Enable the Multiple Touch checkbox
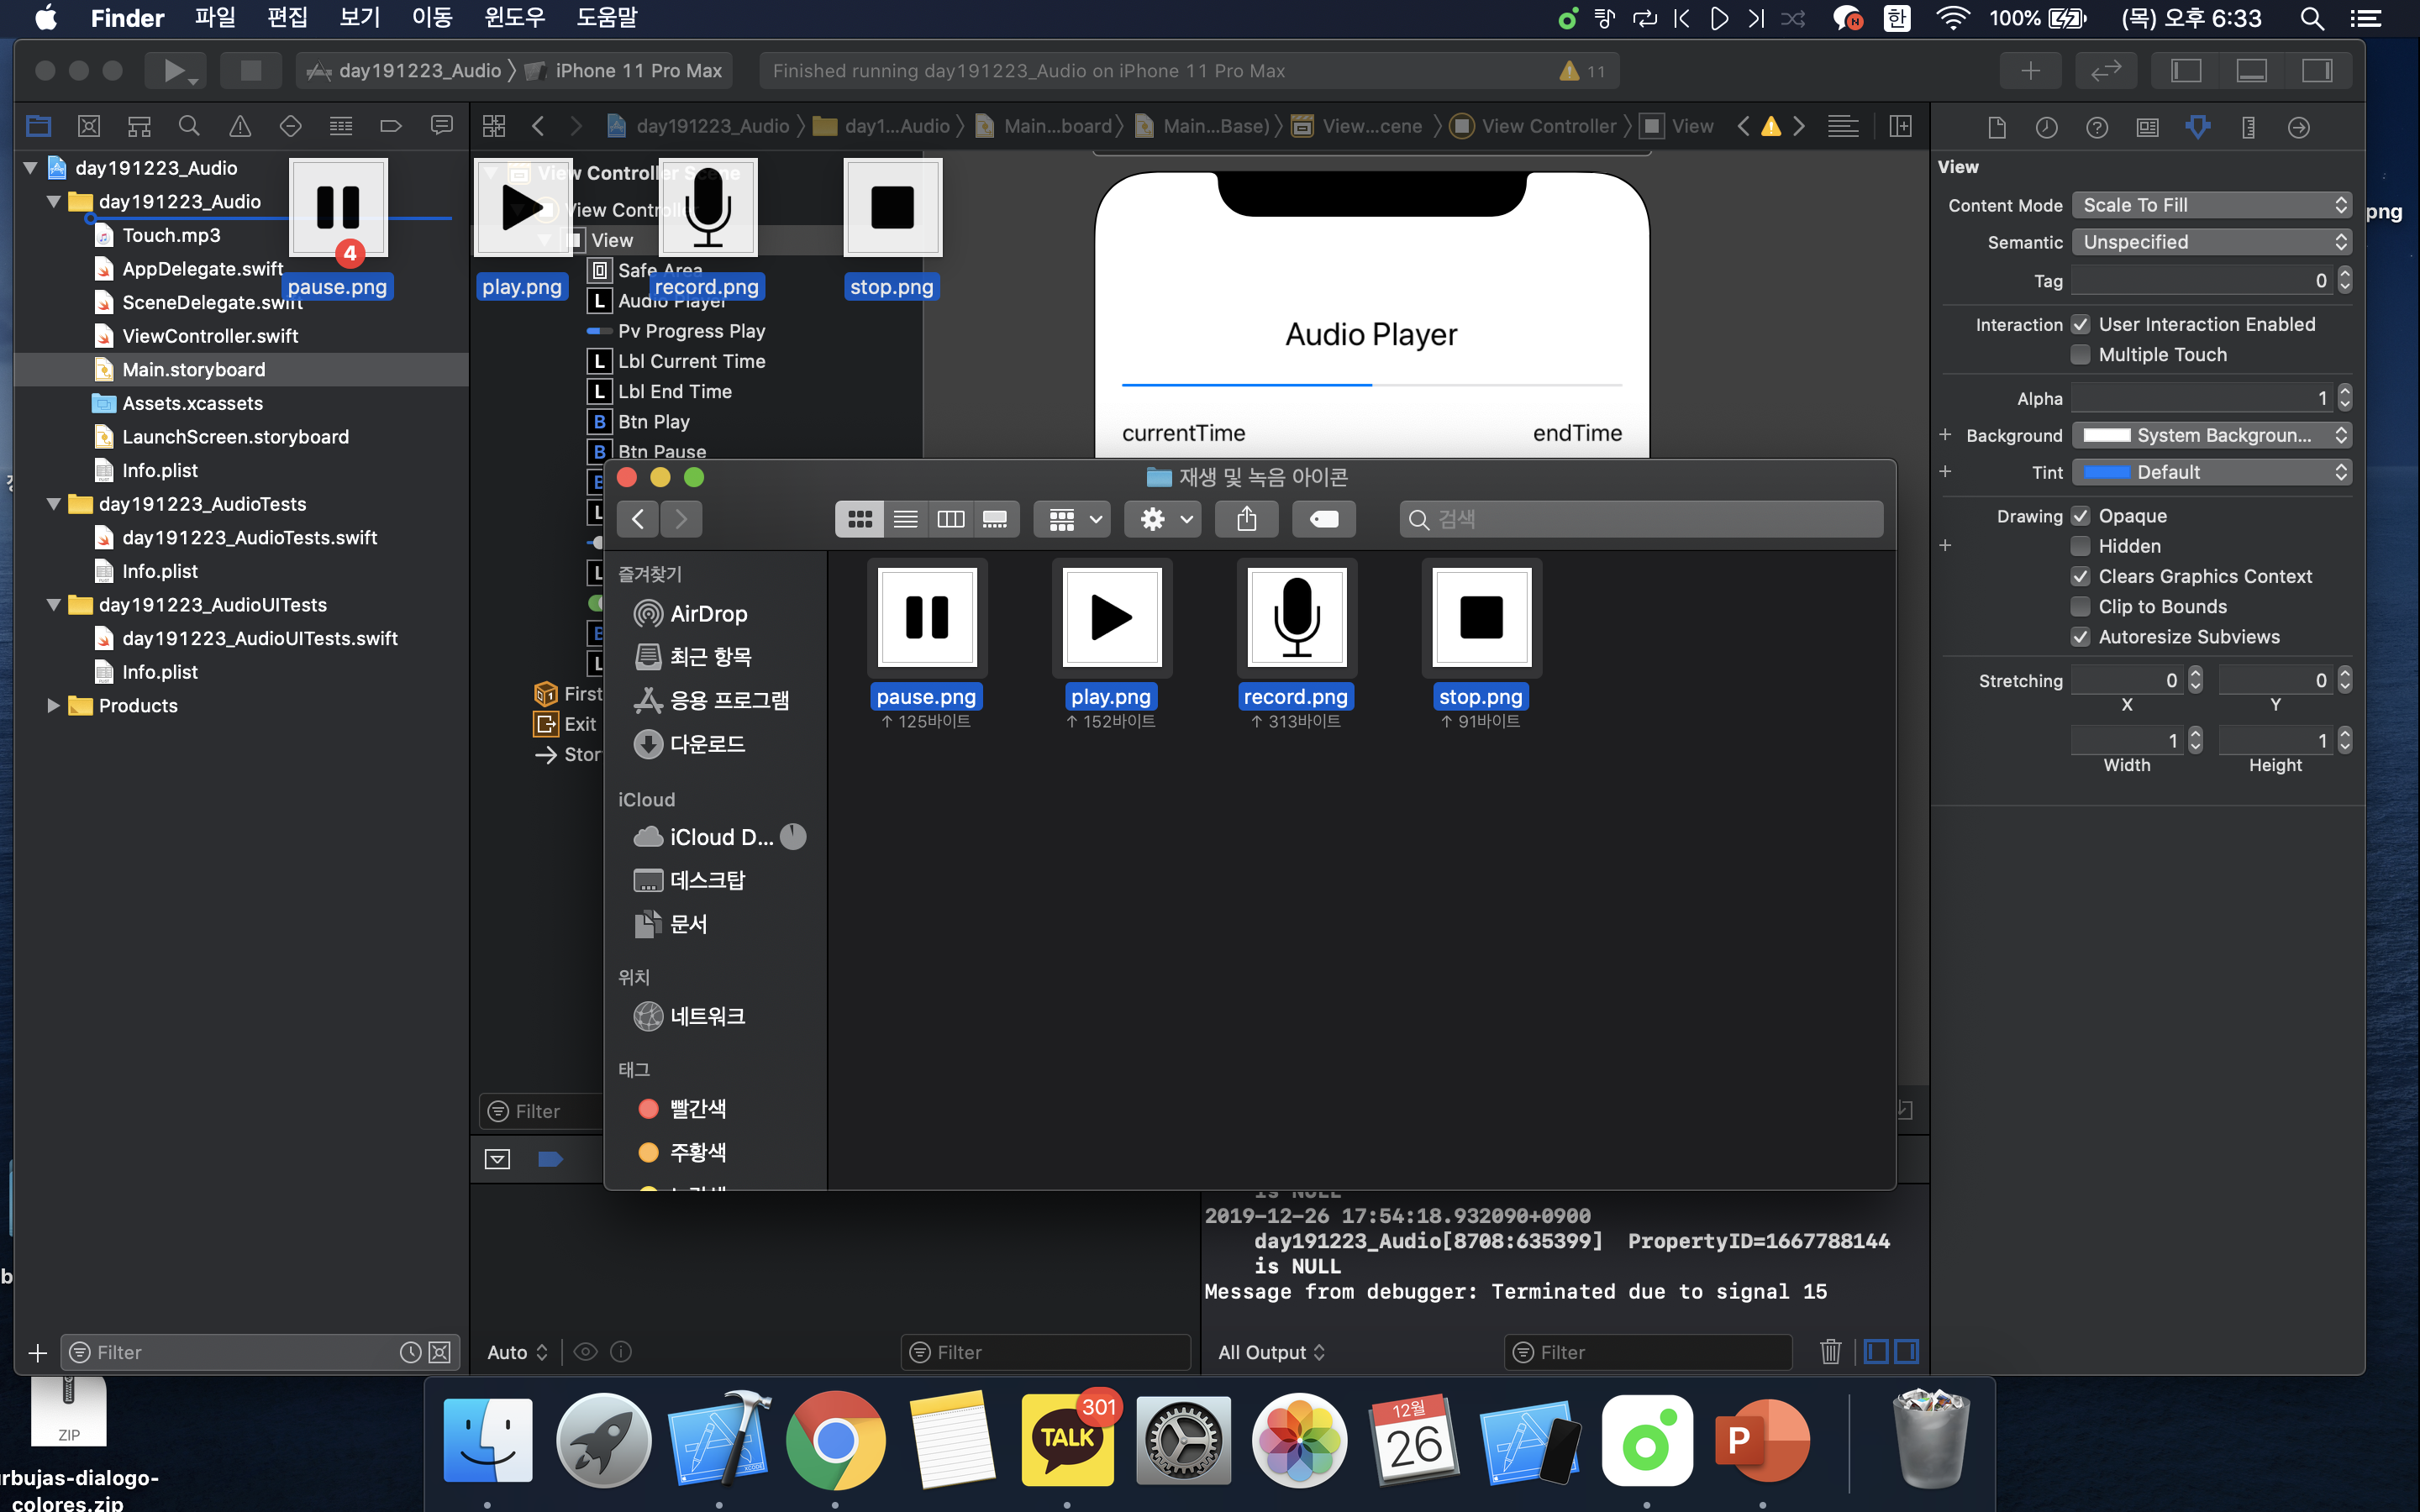Image resolution: width=2420 pixels, height=1512 pixels. [2081, 355]
